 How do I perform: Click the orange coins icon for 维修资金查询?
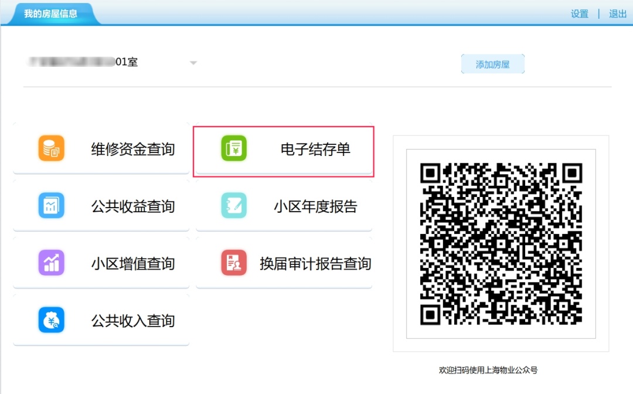coord(52,148)
